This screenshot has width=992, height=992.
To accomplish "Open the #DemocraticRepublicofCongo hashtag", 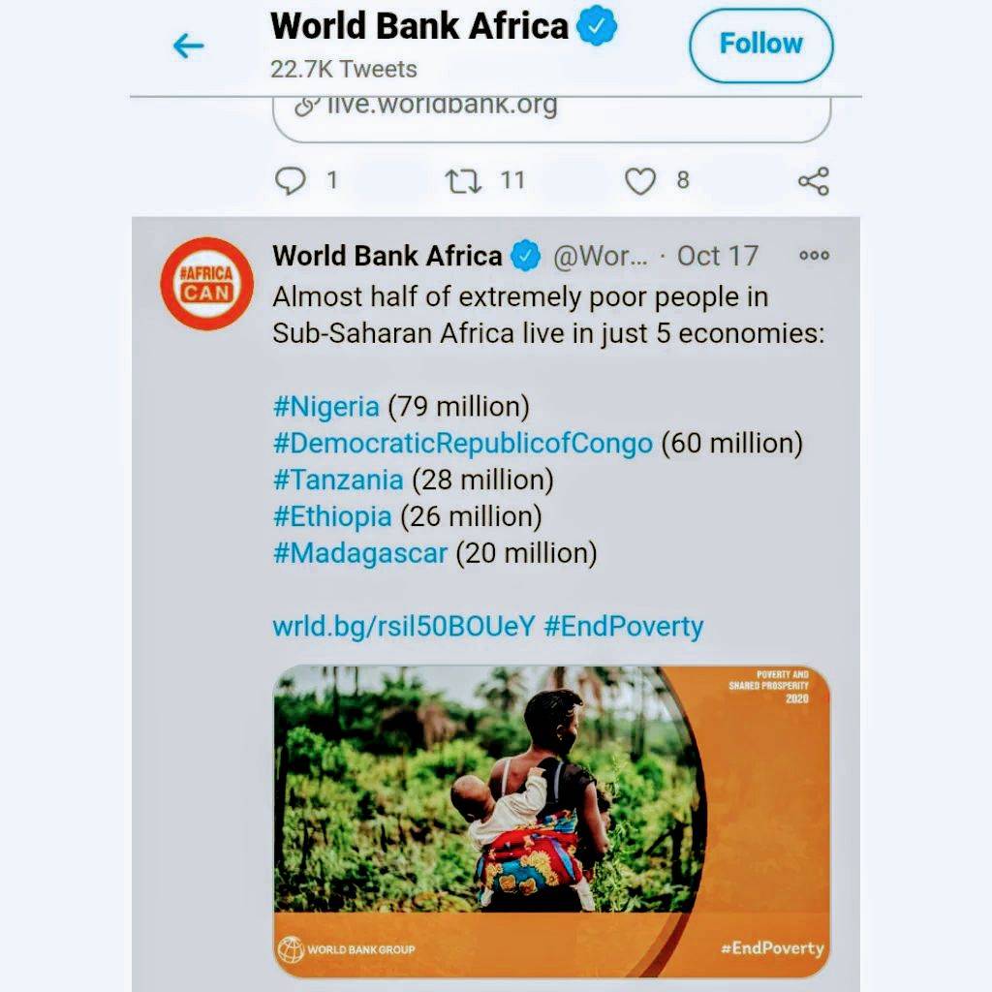I will (x=463, y=444).
